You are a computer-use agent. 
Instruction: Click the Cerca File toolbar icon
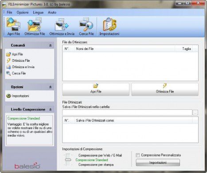86,26
